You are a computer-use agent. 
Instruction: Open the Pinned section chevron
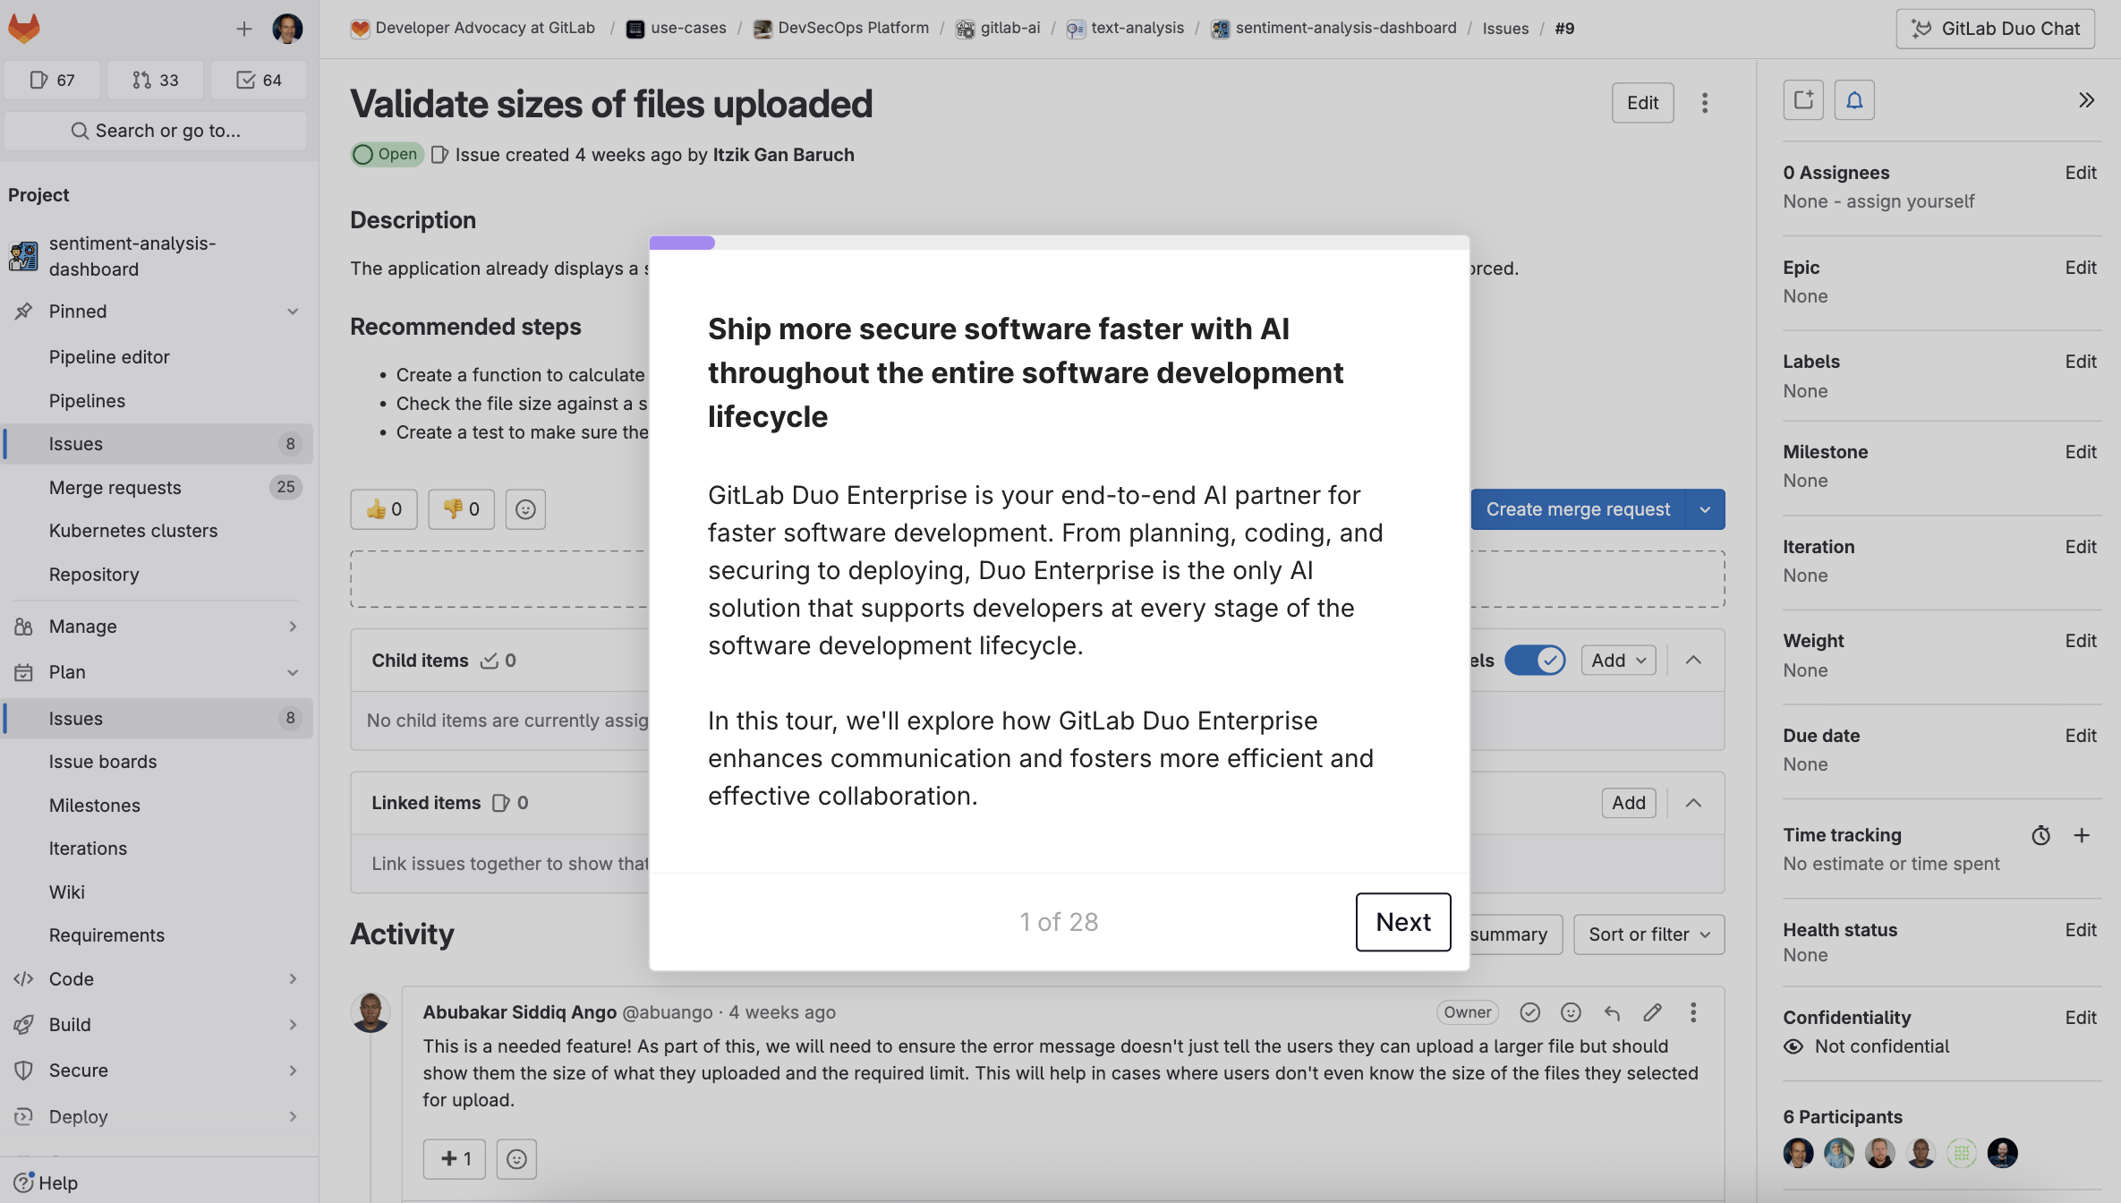(x=293, y=311)
